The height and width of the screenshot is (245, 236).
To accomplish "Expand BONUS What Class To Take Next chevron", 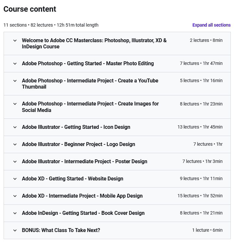I will coord(15,230).
